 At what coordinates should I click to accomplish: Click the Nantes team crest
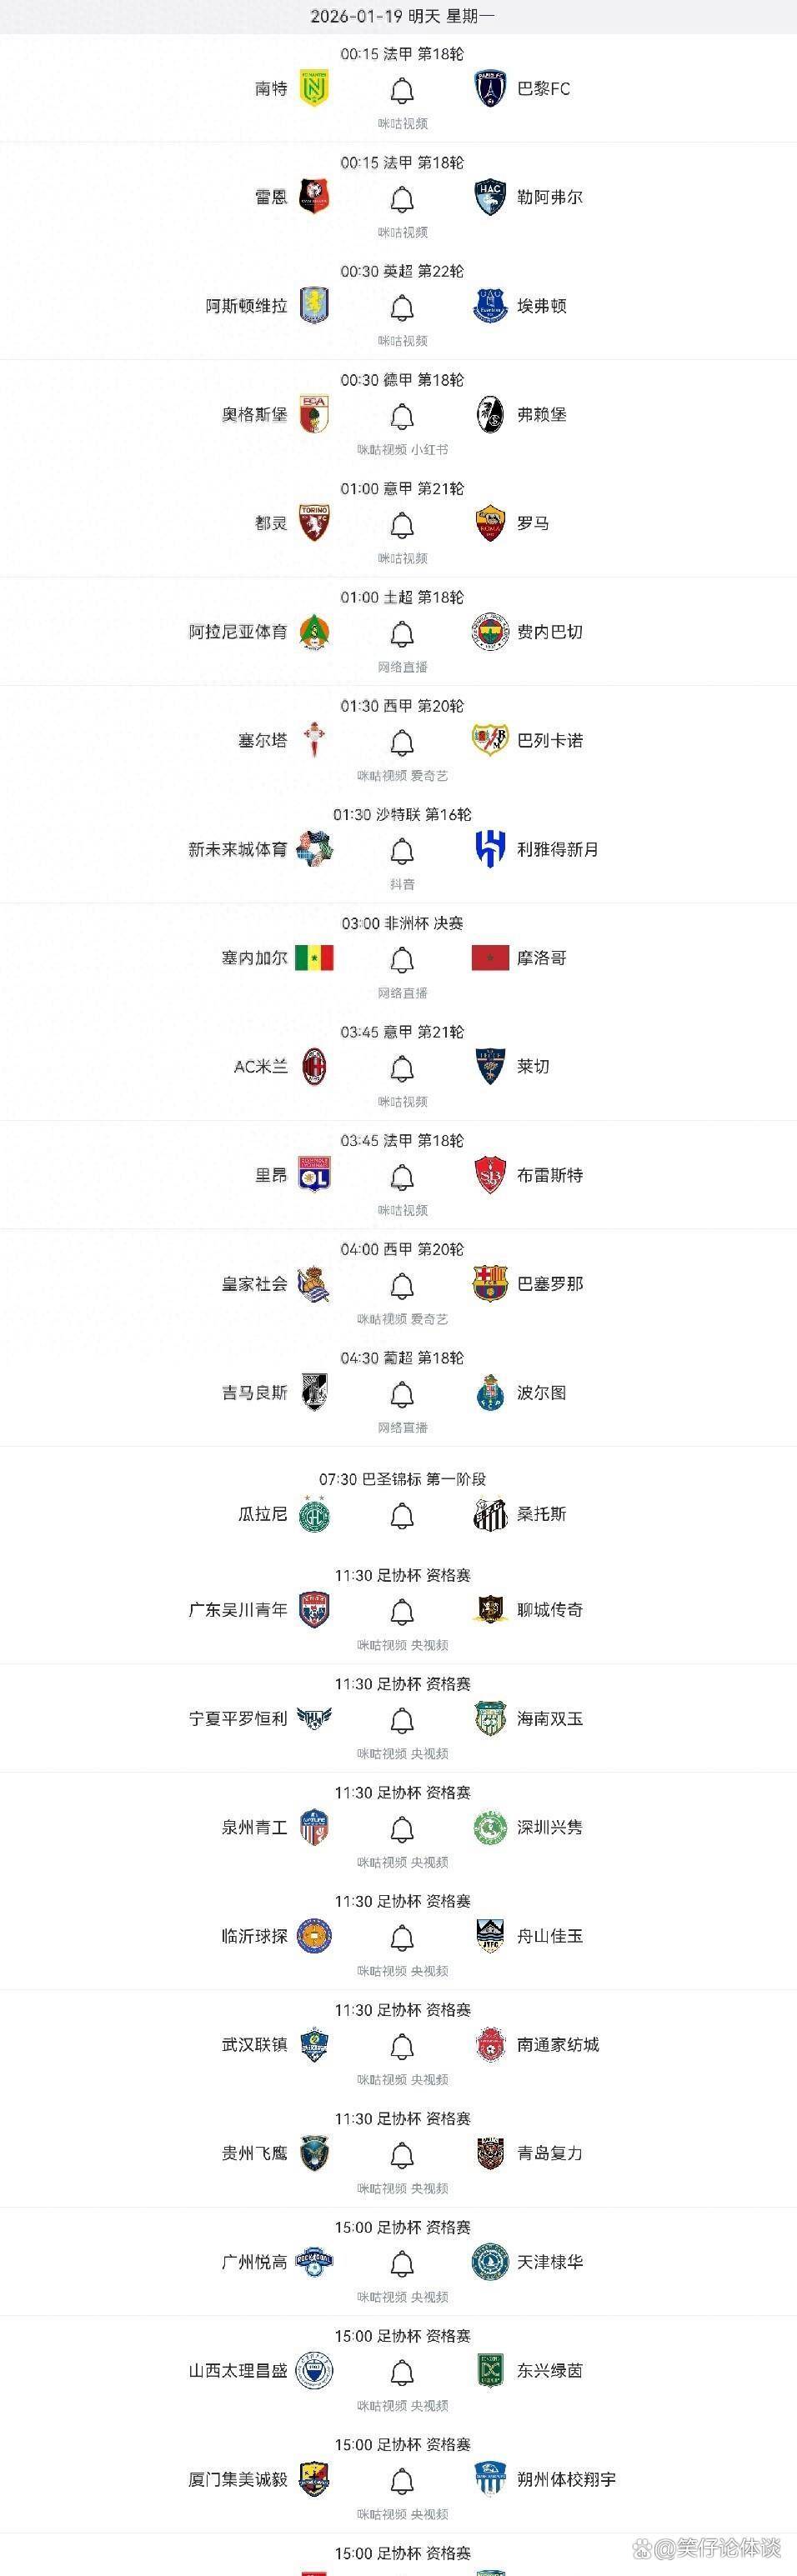pos(315,89)
